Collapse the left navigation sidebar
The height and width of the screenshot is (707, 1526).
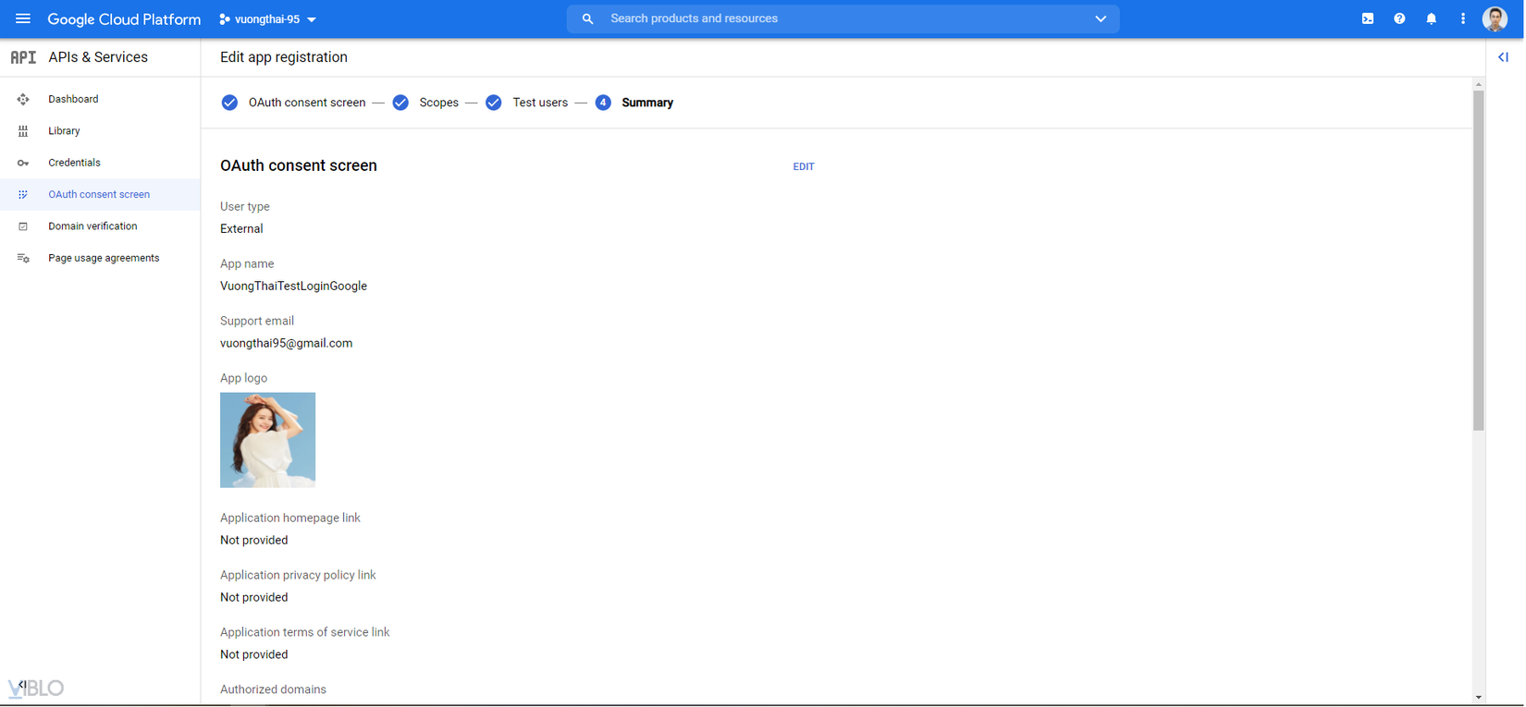[x=21, y=685]
